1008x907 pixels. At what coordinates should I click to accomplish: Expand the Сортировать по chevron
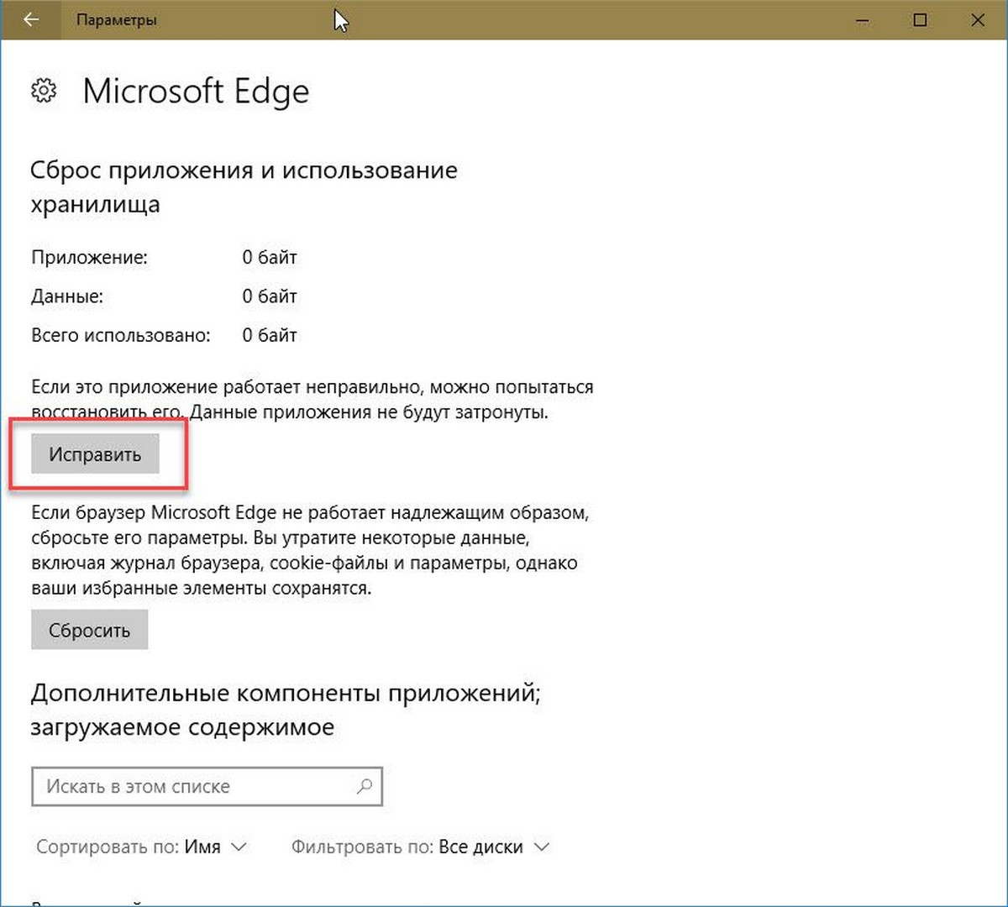[239, 847]
